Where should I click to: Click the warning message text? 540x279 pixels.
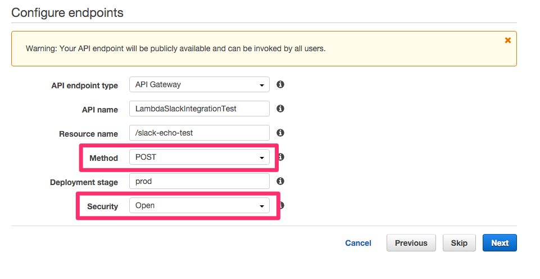(175, 48)
